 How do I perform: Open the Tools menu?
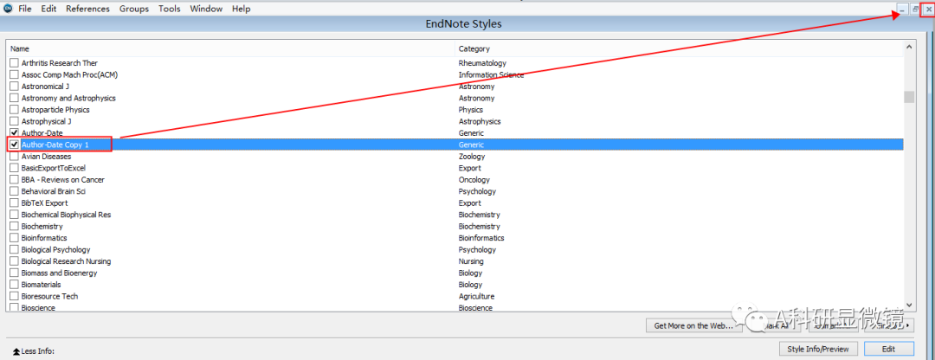[x=170, y=9]
